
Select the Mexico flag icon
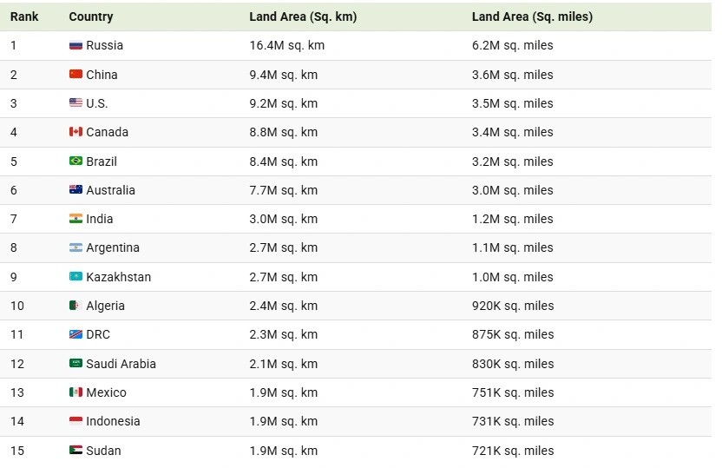76,392
